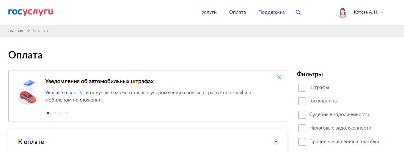This screenshot has height=152, width=404.
Task: Open the Gosuslugi logo home link
Action: (x=31, y=12)
